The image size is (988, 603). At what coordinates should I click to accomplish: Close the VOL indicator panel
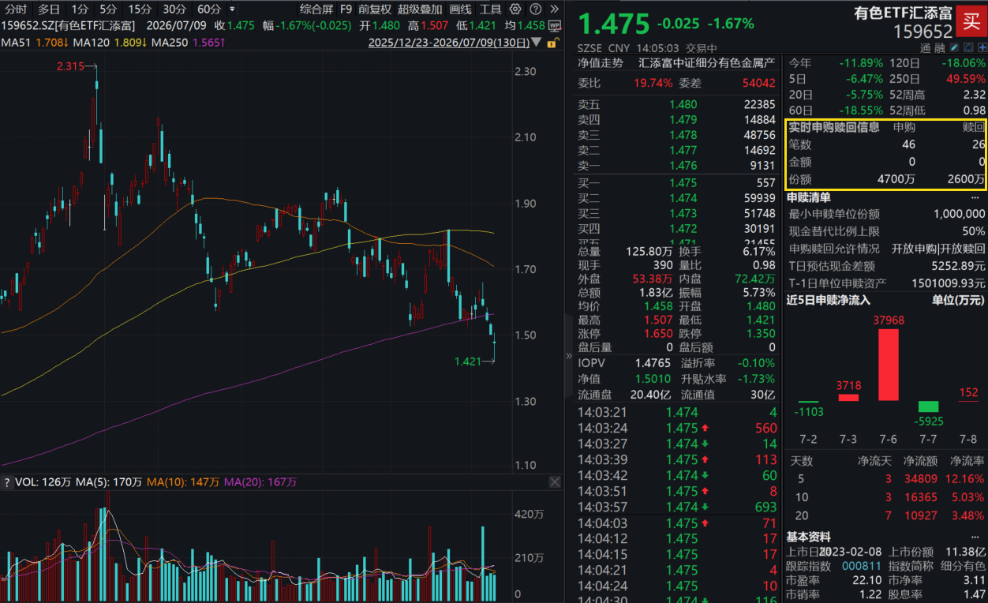(x=555, y=482)
